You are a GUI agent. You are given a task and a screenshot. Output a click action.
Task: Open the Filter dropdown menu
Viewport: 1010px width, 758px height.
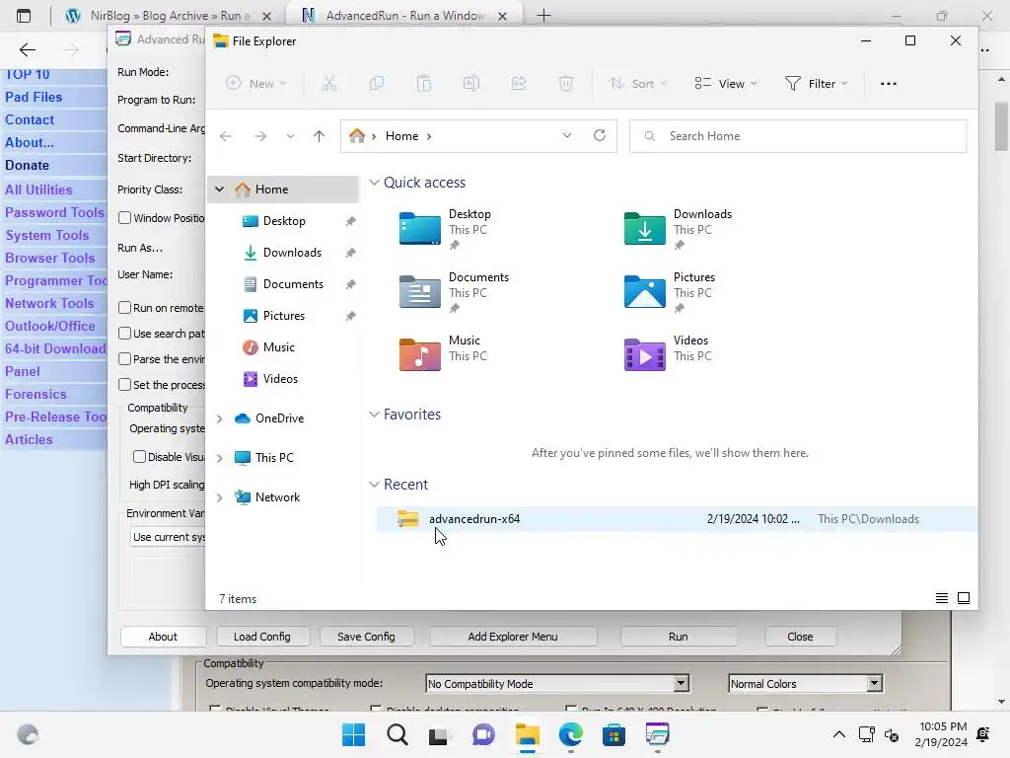click(x=816, y=83)
